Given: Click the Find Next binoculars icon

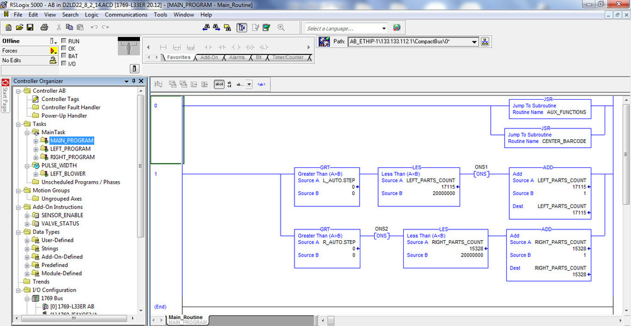Looking at the screenshot, I should (x=217, y=28).
